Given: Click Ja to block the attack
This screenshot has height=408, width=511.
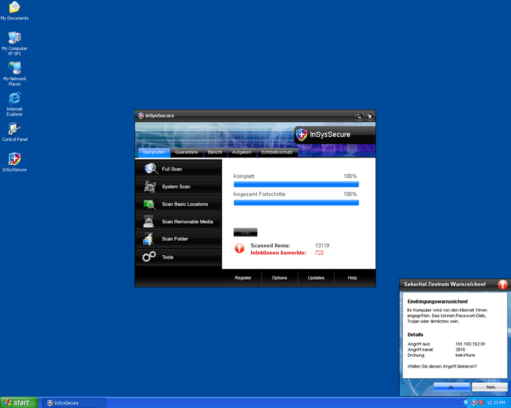Looking at the screenshot, I should tap(451, 386).
